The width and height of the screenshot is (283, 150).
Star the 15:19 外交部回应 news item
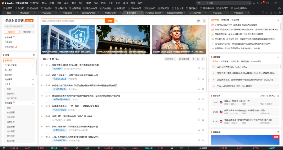point(203,99)
